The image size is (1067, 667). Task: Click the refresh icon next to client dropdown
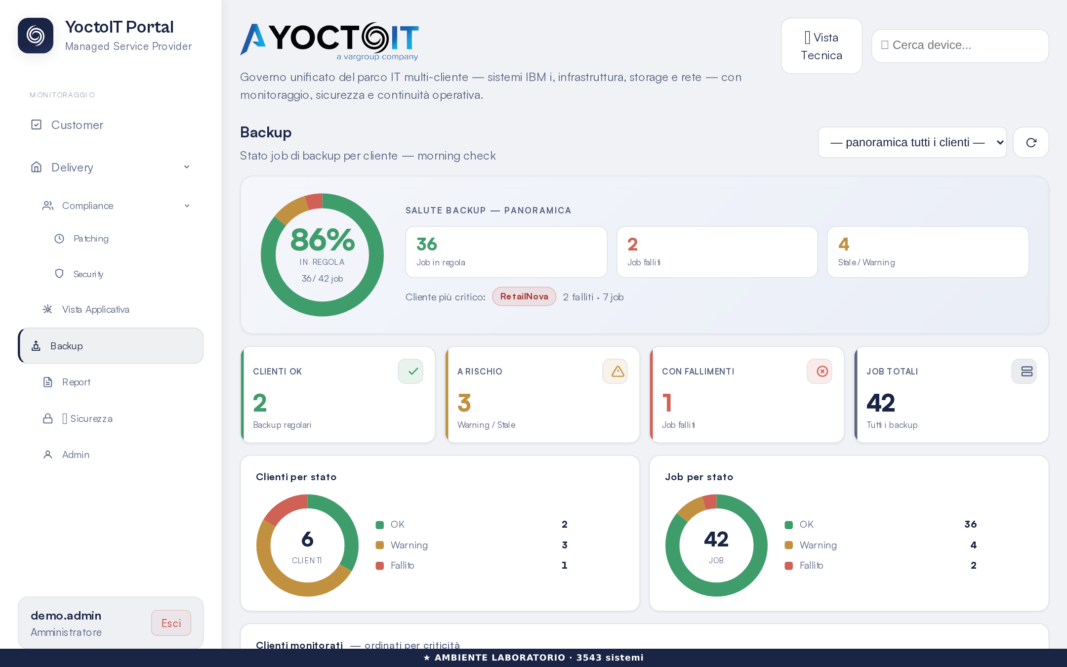[1031, 142]
